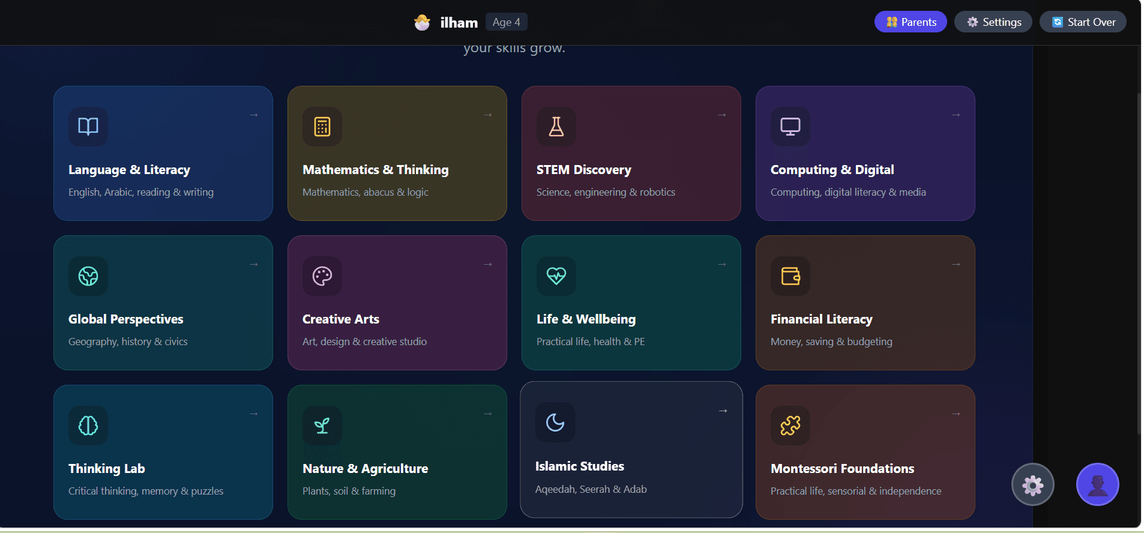Viewport: 1144px width, 533px height.
Task: Click the arrow on Life & Wellbeing card
Action: (722, 264)
